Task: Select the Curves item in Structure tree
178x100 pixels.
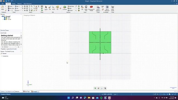Action: click(9, 19)
